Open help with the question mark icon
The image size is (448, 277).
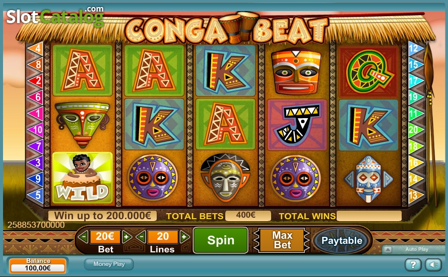[x=413, y=265]
